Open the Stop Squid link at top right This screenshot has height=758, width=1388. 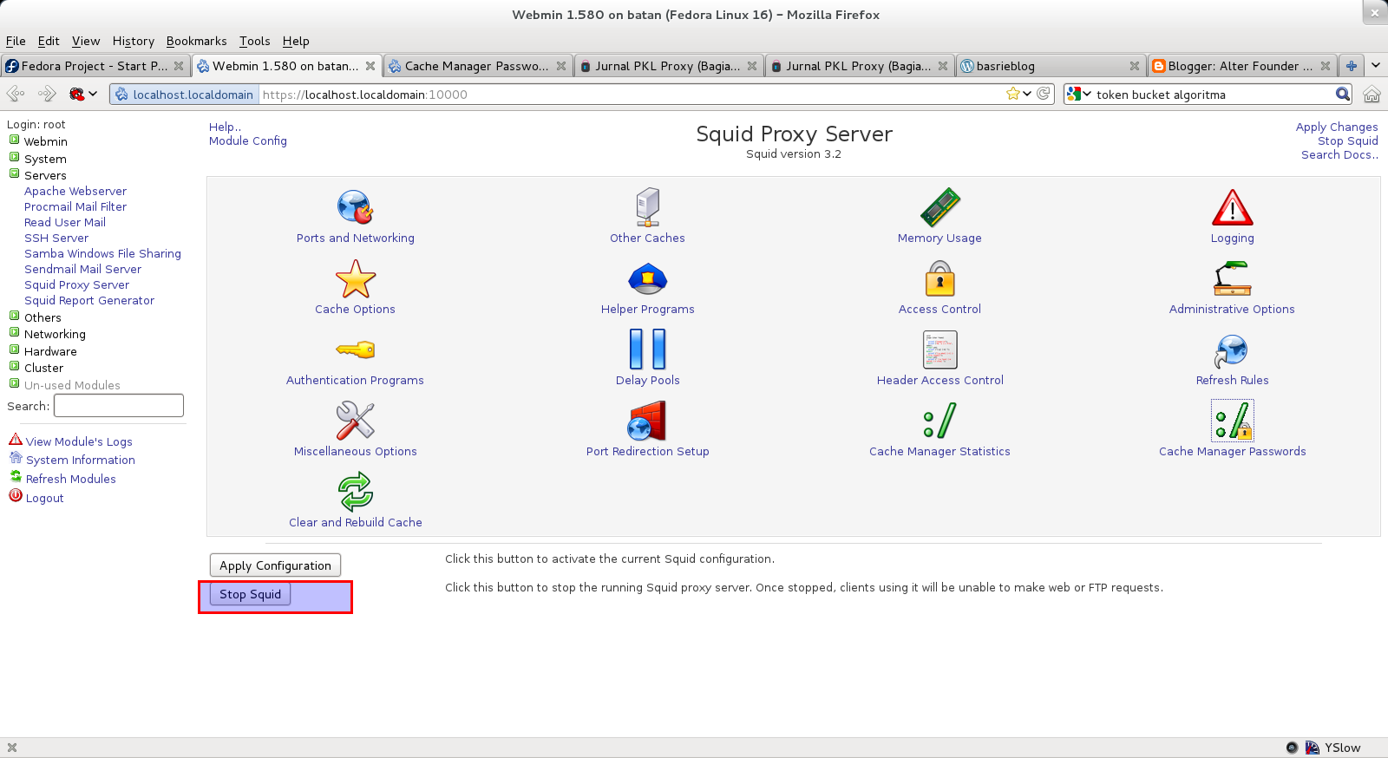(x=1348, y=140)
